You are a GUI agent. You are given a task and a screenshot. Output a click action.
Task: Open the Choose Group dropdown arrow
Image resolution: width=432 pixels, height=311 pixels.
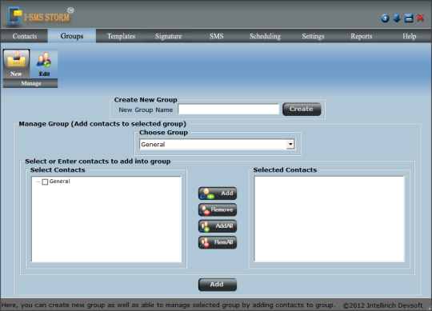click(x=290, y=144)
